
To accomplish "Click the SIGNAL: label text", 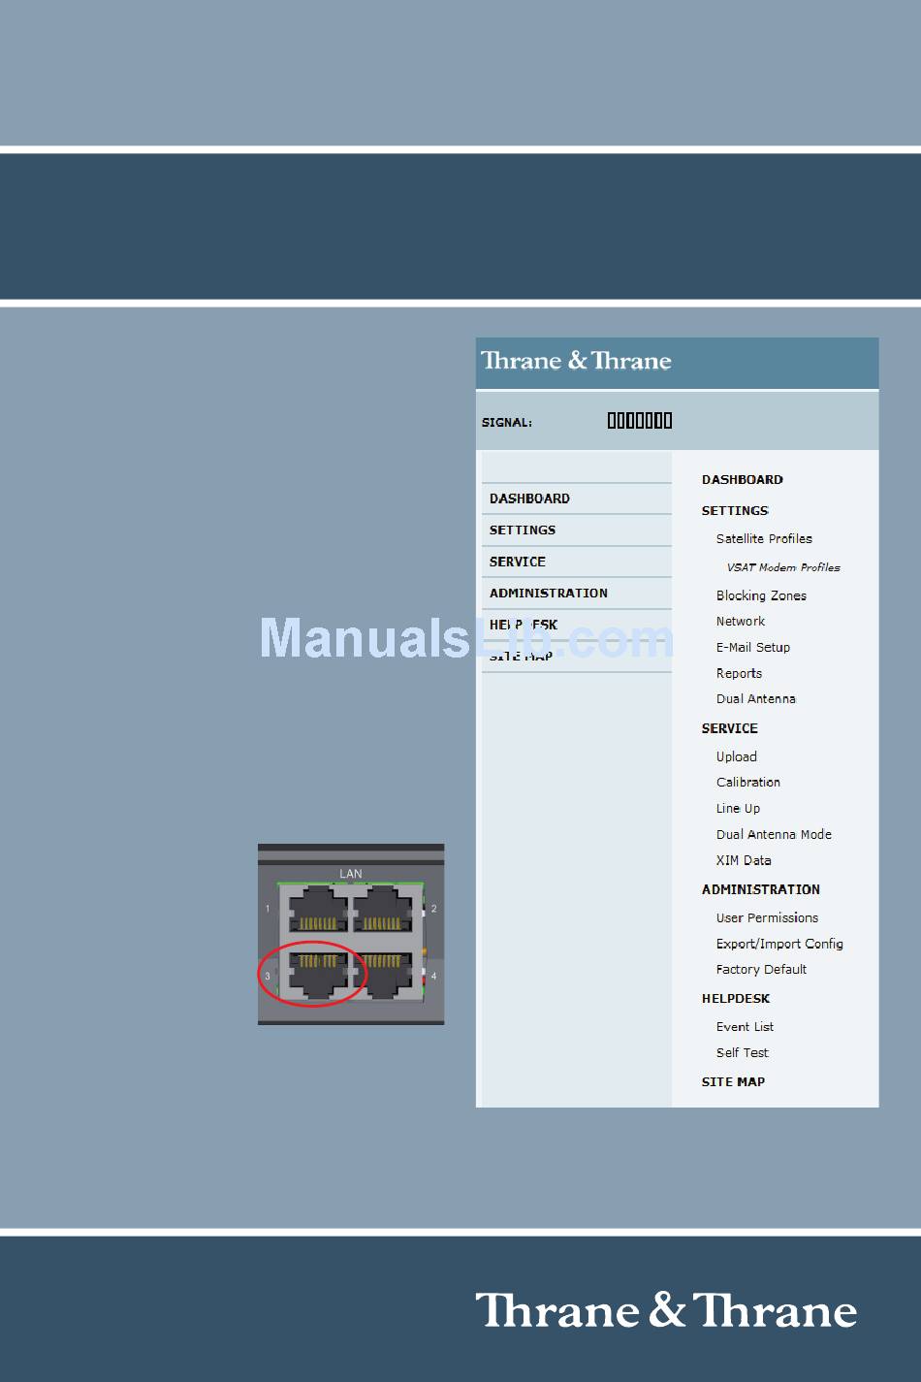I will click(x=507, y=423).
